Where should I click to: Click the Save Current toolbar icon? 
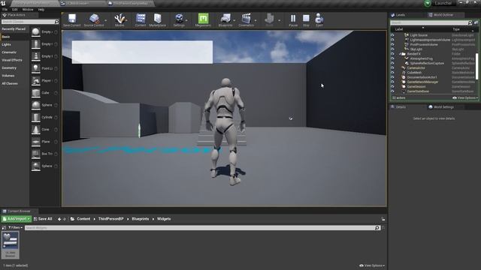pyautogui.click(x=72, y=18)
